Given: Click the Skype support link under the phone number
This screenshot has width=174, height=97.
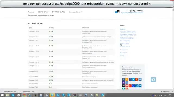Looking at the screenshot, I should [x=132, y=13].
